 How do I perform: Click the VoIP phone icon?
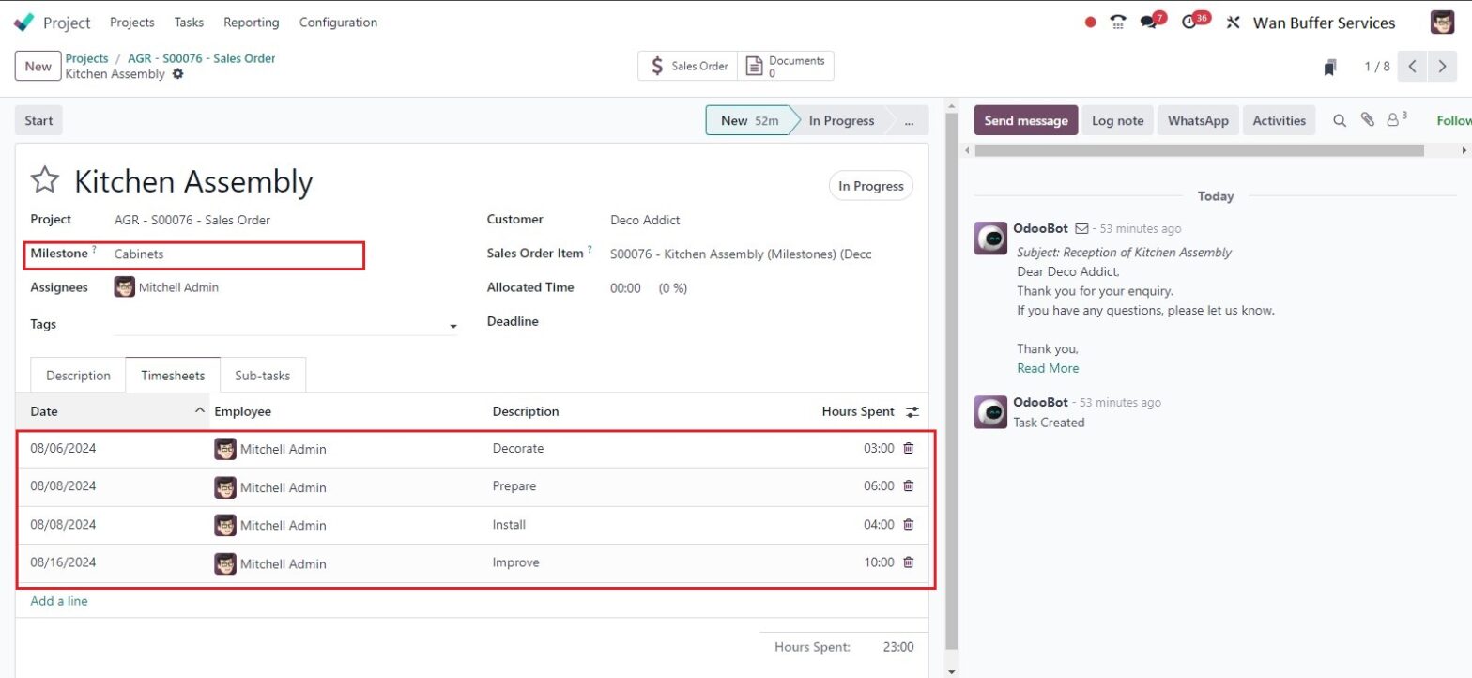click(1117, 23)
